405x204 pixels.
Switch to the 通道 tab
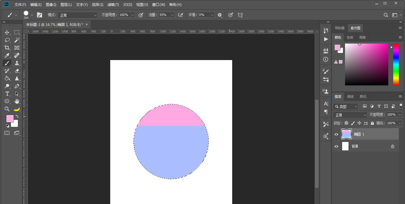[x=350, y=97]
